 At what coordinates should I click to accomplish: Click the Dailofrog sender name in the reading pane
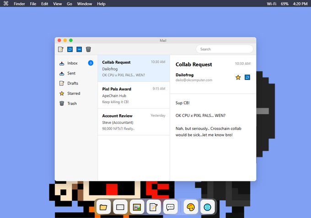pos(185,75)
